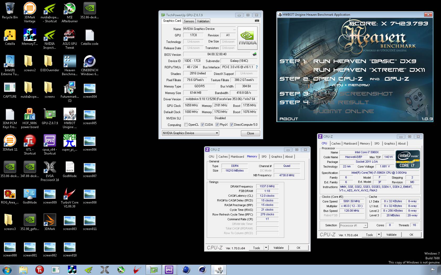Open Caches tab in CPU-Z Memory window

point(223,157)
